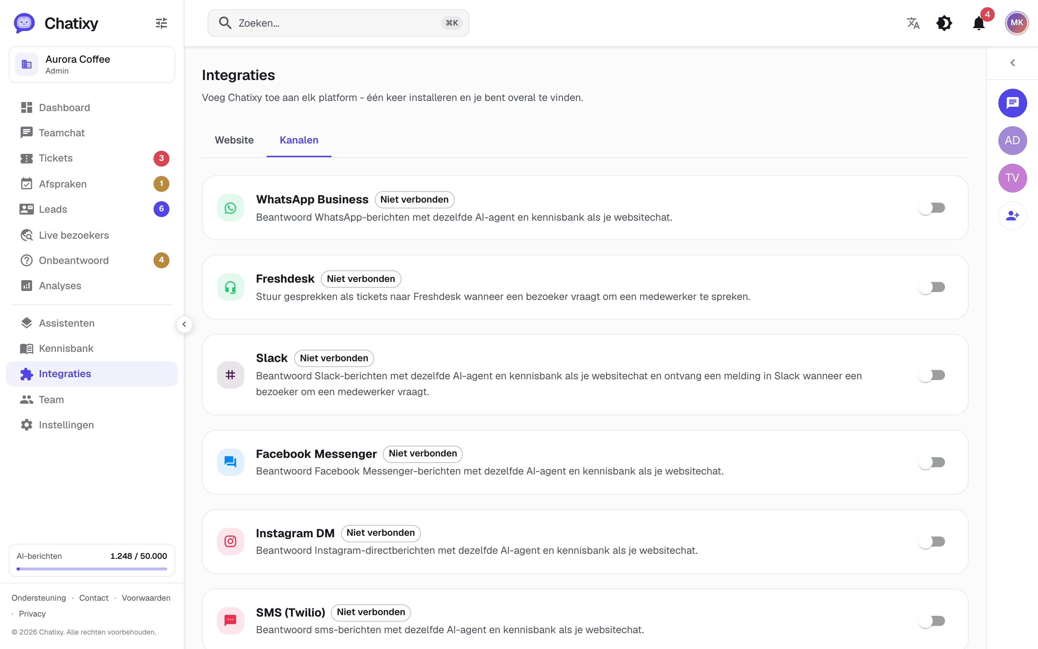The height and width of the screenshot is (649, 1038).
Task: Click the Slack hash icon
Action: 230,375
